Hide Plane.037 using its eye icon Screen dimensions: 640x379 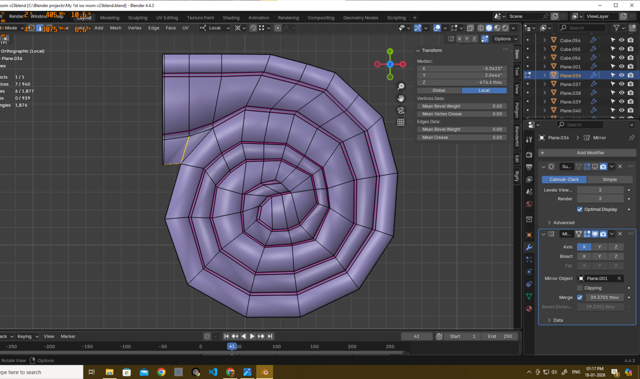[x=621, y=84]
